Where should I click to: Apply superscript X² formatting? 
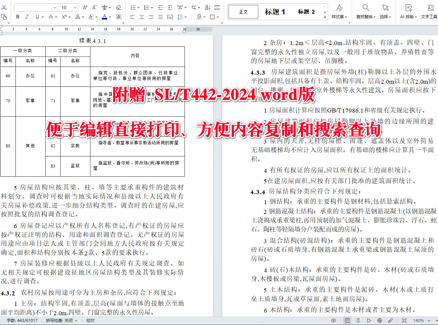point(64,16)
